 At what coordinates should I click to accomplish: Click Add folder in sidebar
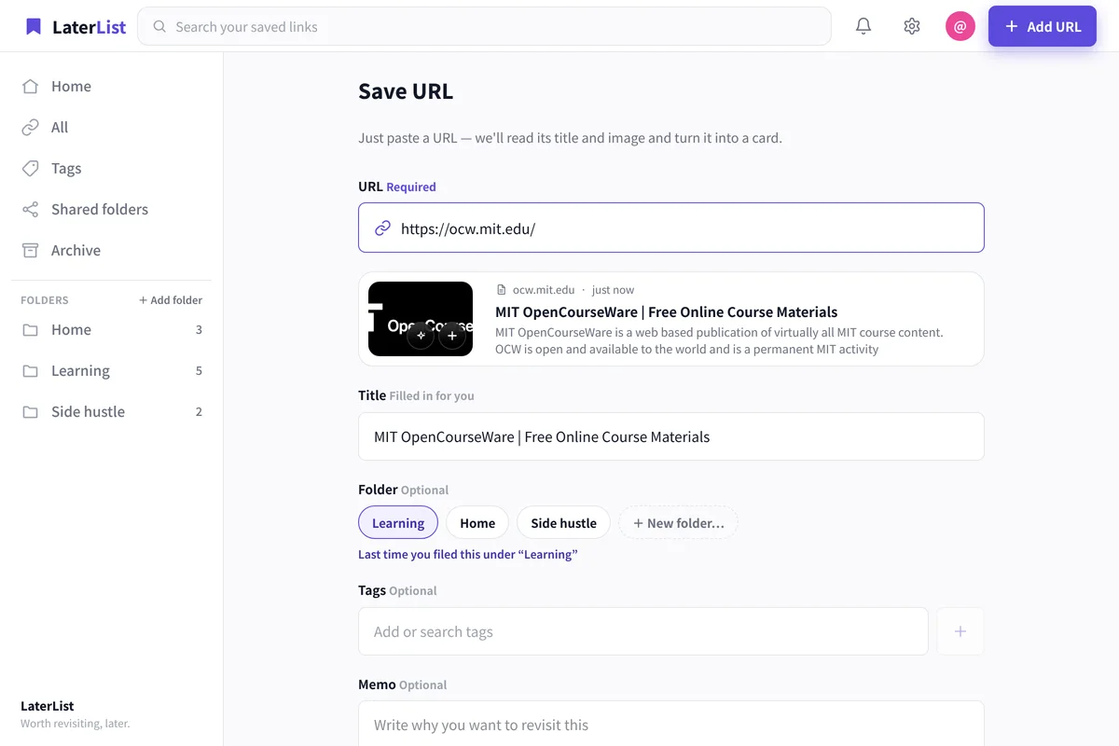click(171, 300)
